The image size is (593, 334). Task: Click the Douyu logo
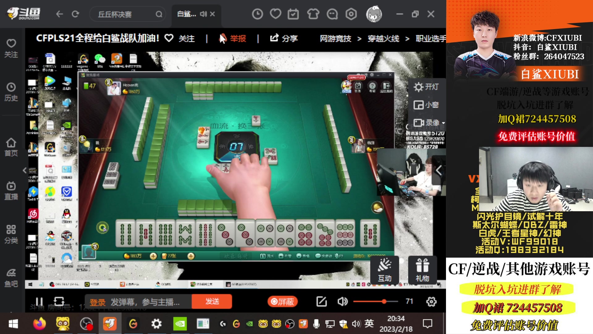(24, 14)
